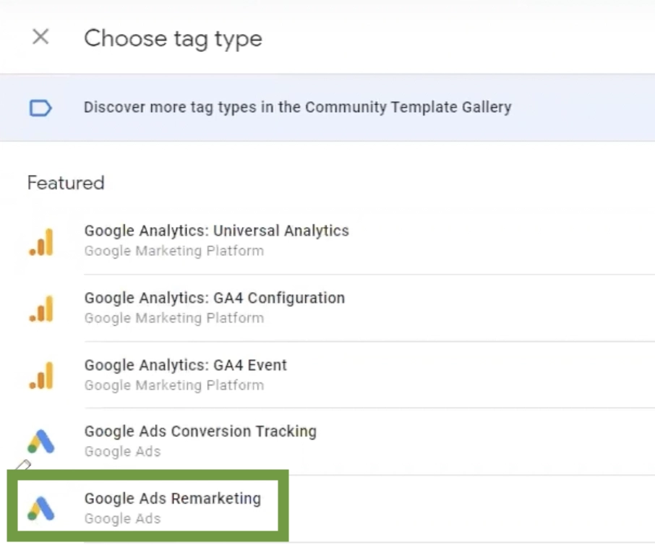
Task: Click the 'Choose tag type' panel title
Action: tap(173, 38)
